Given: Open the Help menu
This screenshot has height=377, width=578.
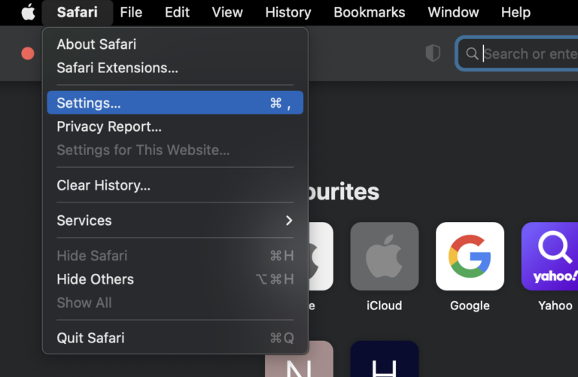Looking at the screenshot, I should 516,13.
